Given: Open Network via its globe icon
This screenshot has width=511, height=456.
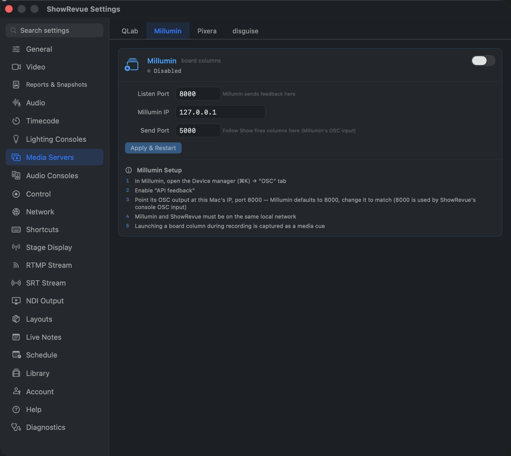Looking at the screenshot, I should point(16,212).
